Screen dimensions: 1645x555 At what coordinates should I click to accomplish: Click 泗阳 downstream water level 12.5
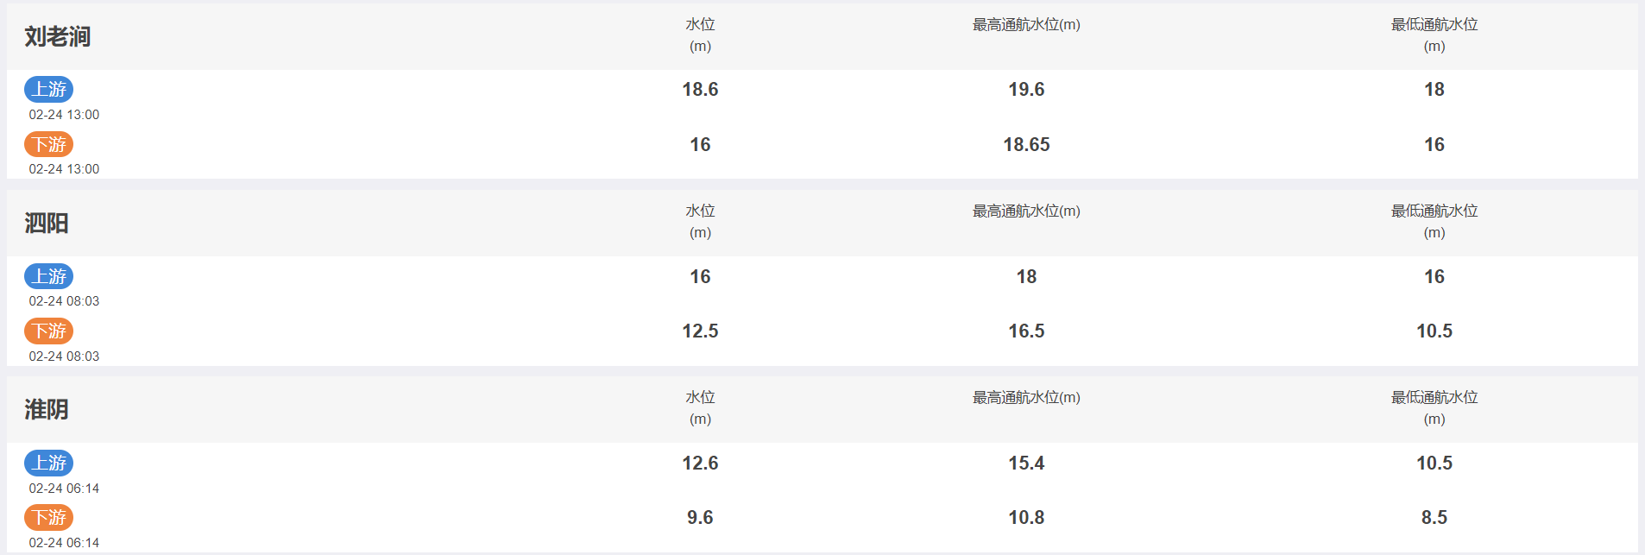[x=700, y=331]
